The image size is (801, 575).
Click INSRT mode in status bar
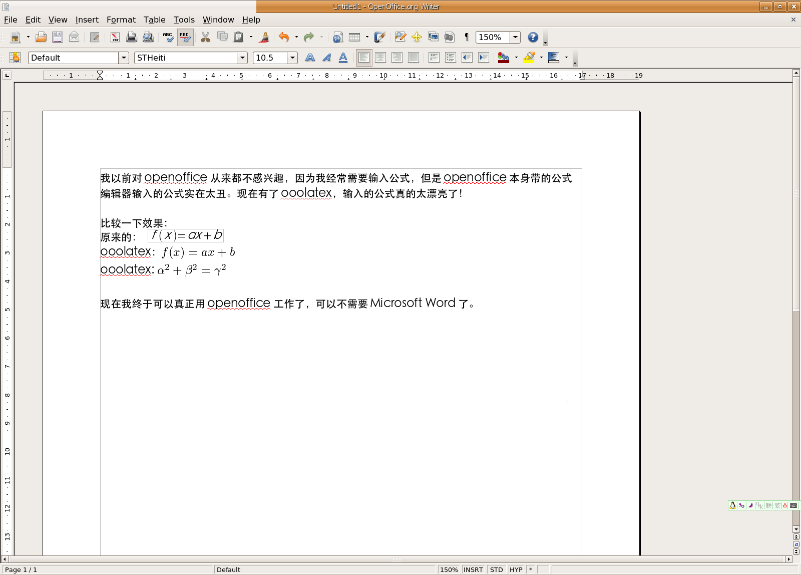tap(473, 569)
